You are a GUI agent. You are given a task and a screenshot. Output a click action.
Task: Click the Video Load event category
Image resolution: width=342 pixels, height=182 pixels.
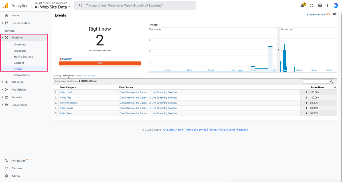pos(66,93)
